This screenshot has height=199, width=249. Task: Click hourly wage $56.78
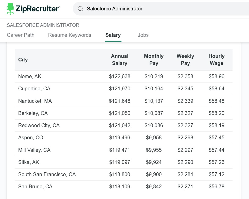tap(217, 187)
